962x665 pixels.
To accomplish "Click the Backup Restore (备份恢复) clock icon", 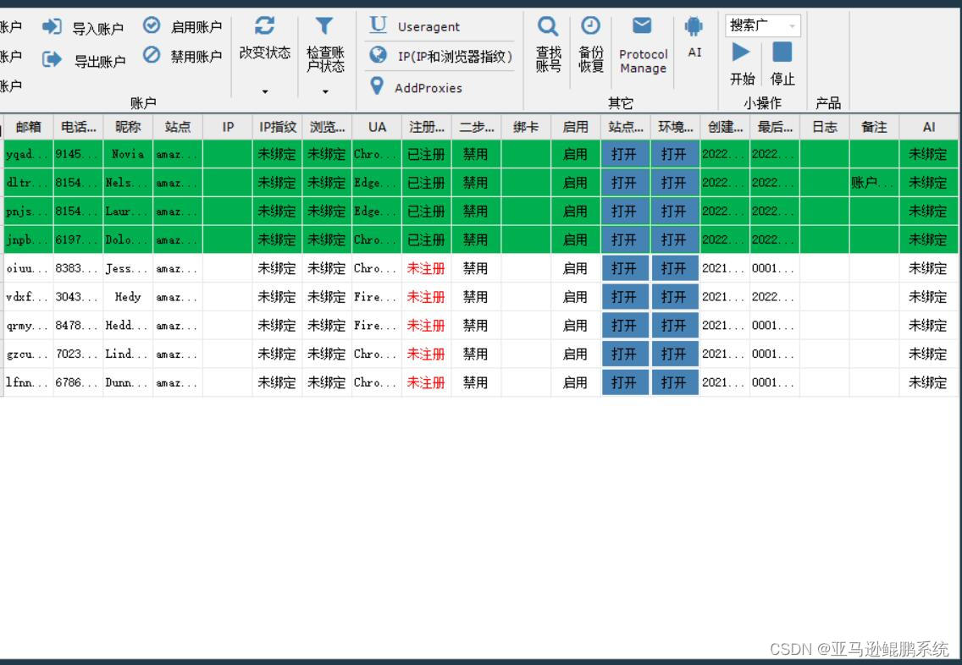I will (x=591, y=25).
